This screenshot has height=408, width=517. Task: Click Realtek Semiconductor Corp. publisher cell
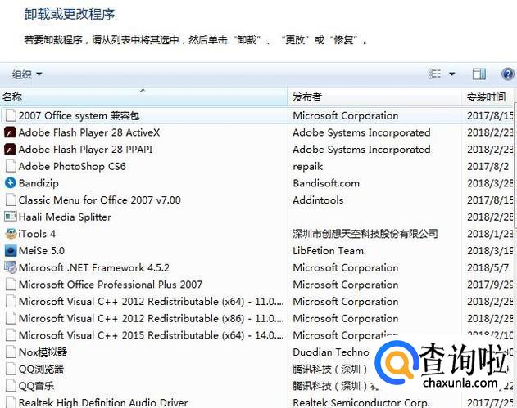(361, 402)
